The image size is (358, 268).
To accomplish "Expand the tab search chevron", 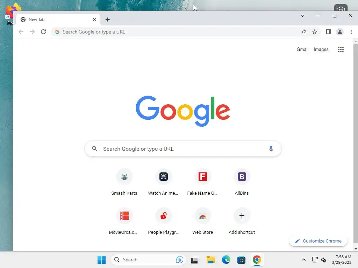I will point(302,16).
